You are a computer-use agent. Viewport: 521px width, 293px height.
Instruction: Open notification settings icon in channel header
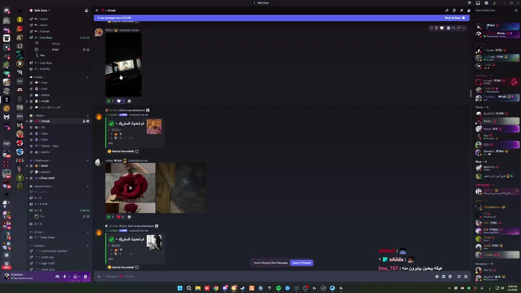click(x=454, y=10)
